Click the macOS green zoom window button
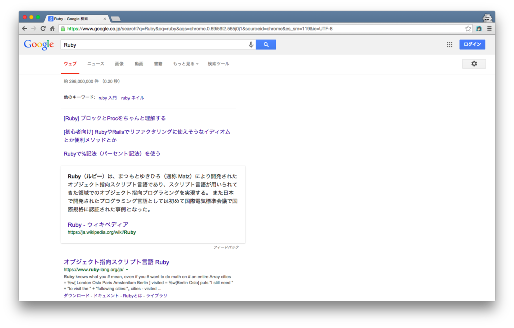The width and height of the screenshot is (514, 328). pyautogui.click(x=38, y=17)
